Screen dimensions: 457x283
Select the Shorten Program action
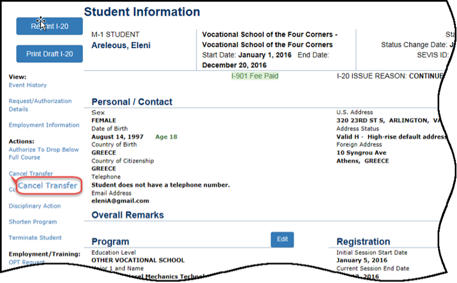click(x=33, y=222)
